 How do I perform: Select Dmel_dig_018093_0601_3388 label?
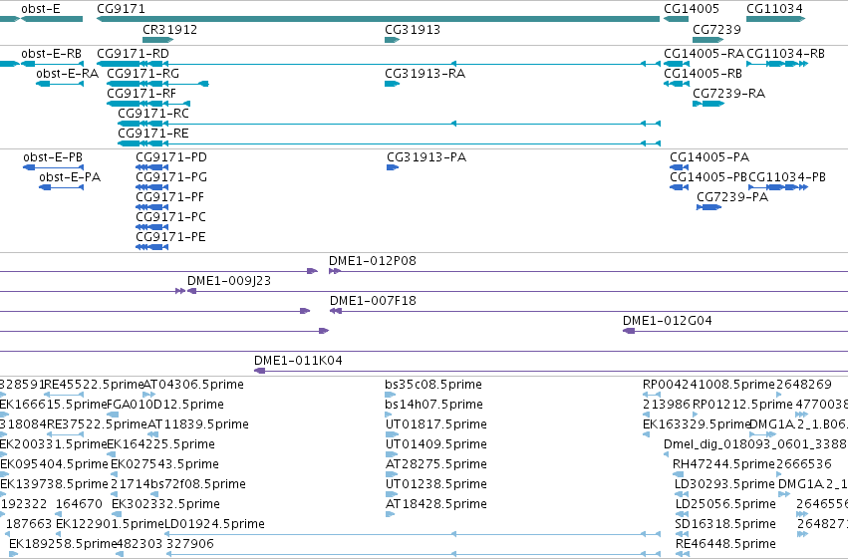(755, 445)
